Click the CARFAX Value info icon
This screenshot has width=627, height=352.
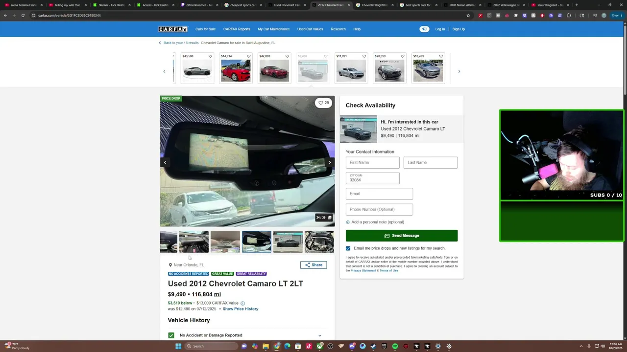(x=242, y=303)
